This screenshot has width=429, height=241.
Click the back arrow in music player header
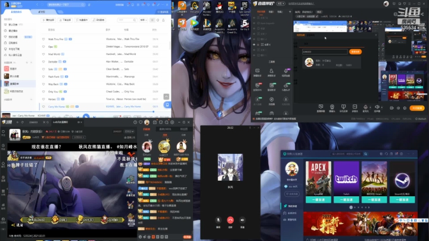click(38, 5)
